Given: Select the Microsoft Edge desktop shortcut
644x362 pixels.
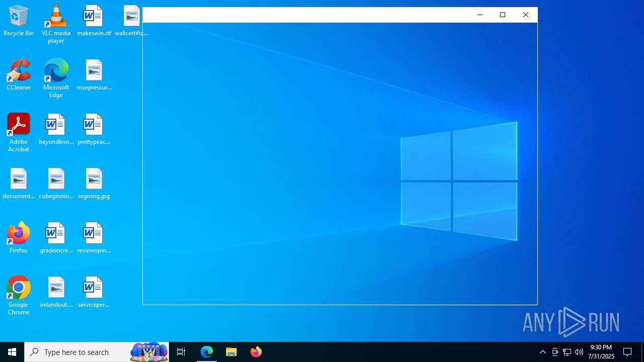Looking at the screenshot, I should point(56,78).
